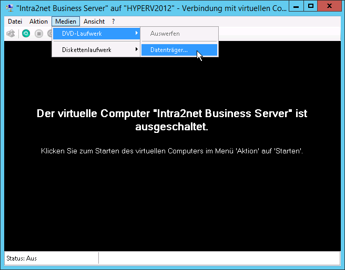The height and width of the screenshot is (270, 345).
Task: Open the Ansicht menu
Action: pos(94,22)
